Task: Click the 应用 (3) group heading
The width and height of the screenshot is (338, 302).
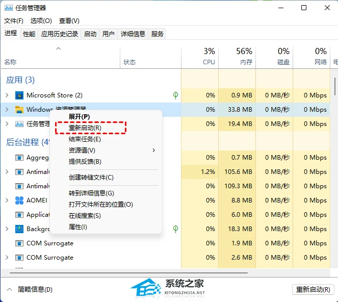Action: pyautogui.click(x=20, y=80)
